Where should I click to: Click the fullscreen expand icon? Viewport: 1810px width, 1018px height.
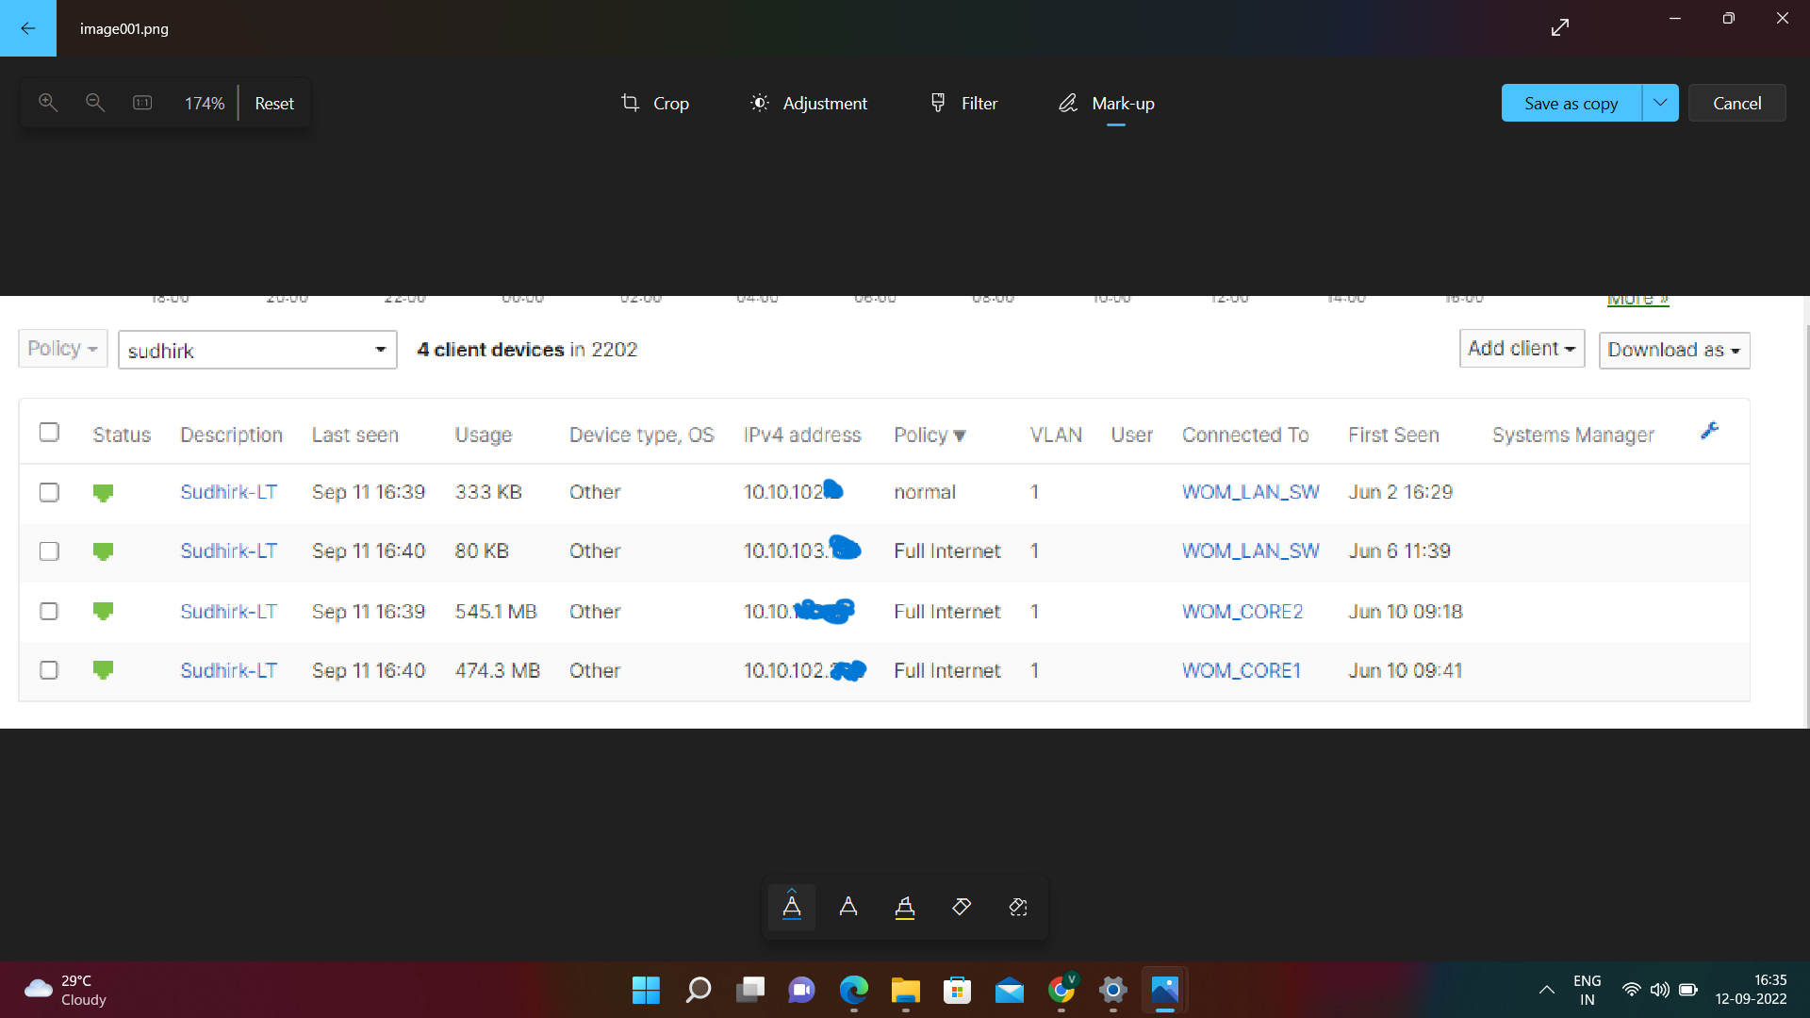1560,26
